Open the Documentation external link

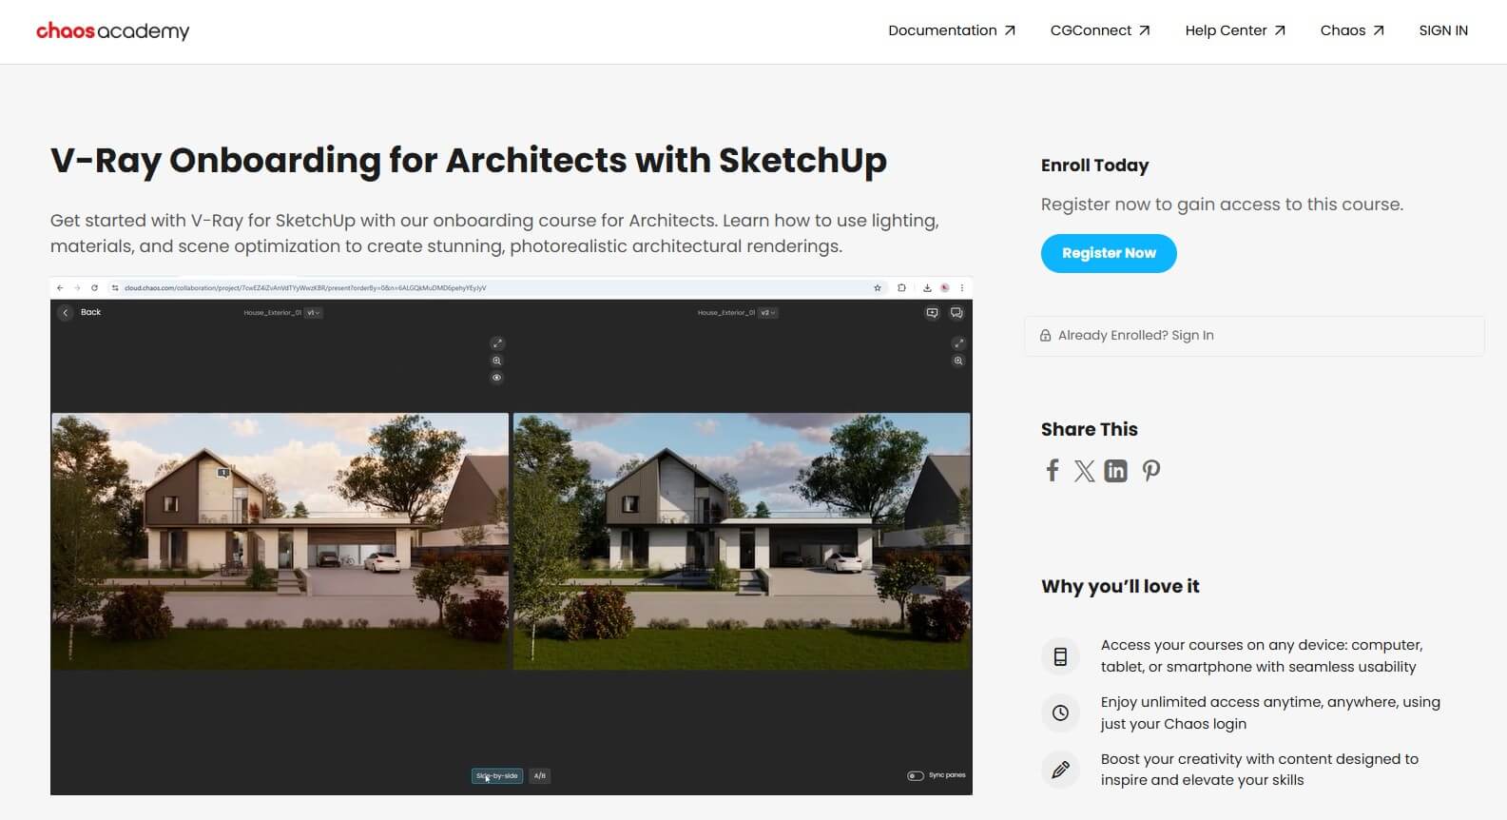pyautogui.click(x=952, y=30)
